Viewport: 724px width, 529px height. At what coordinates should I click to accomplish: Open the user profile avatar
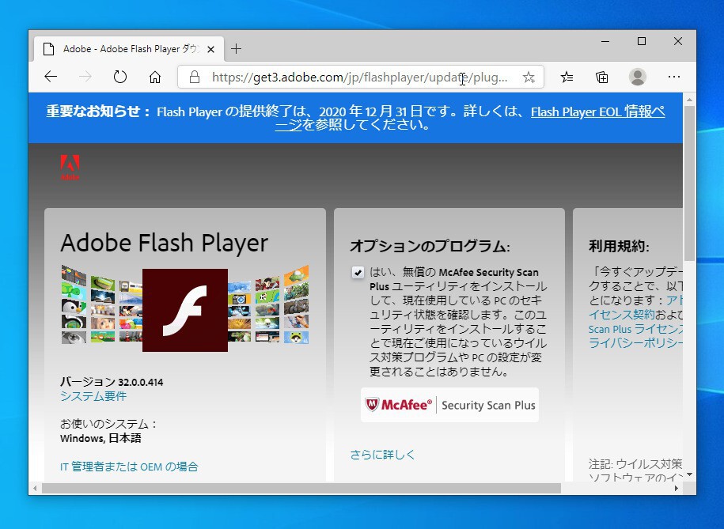tap(638, 77)
